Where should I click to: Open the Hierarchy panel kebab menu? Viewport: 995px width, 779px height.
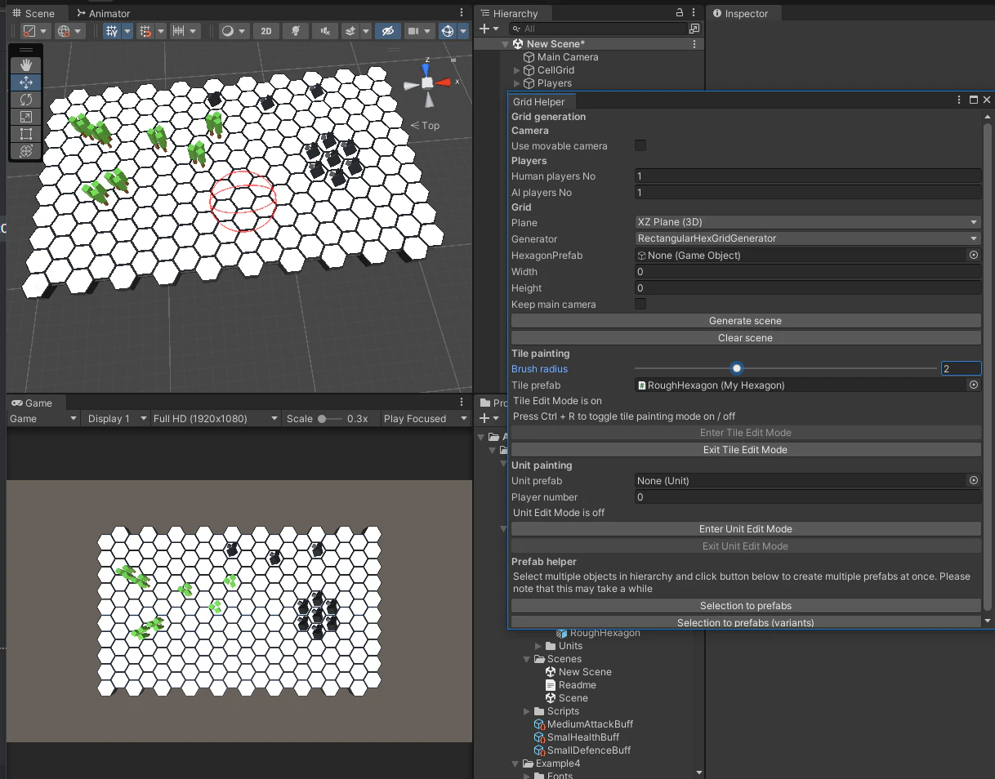pos(694,13)
